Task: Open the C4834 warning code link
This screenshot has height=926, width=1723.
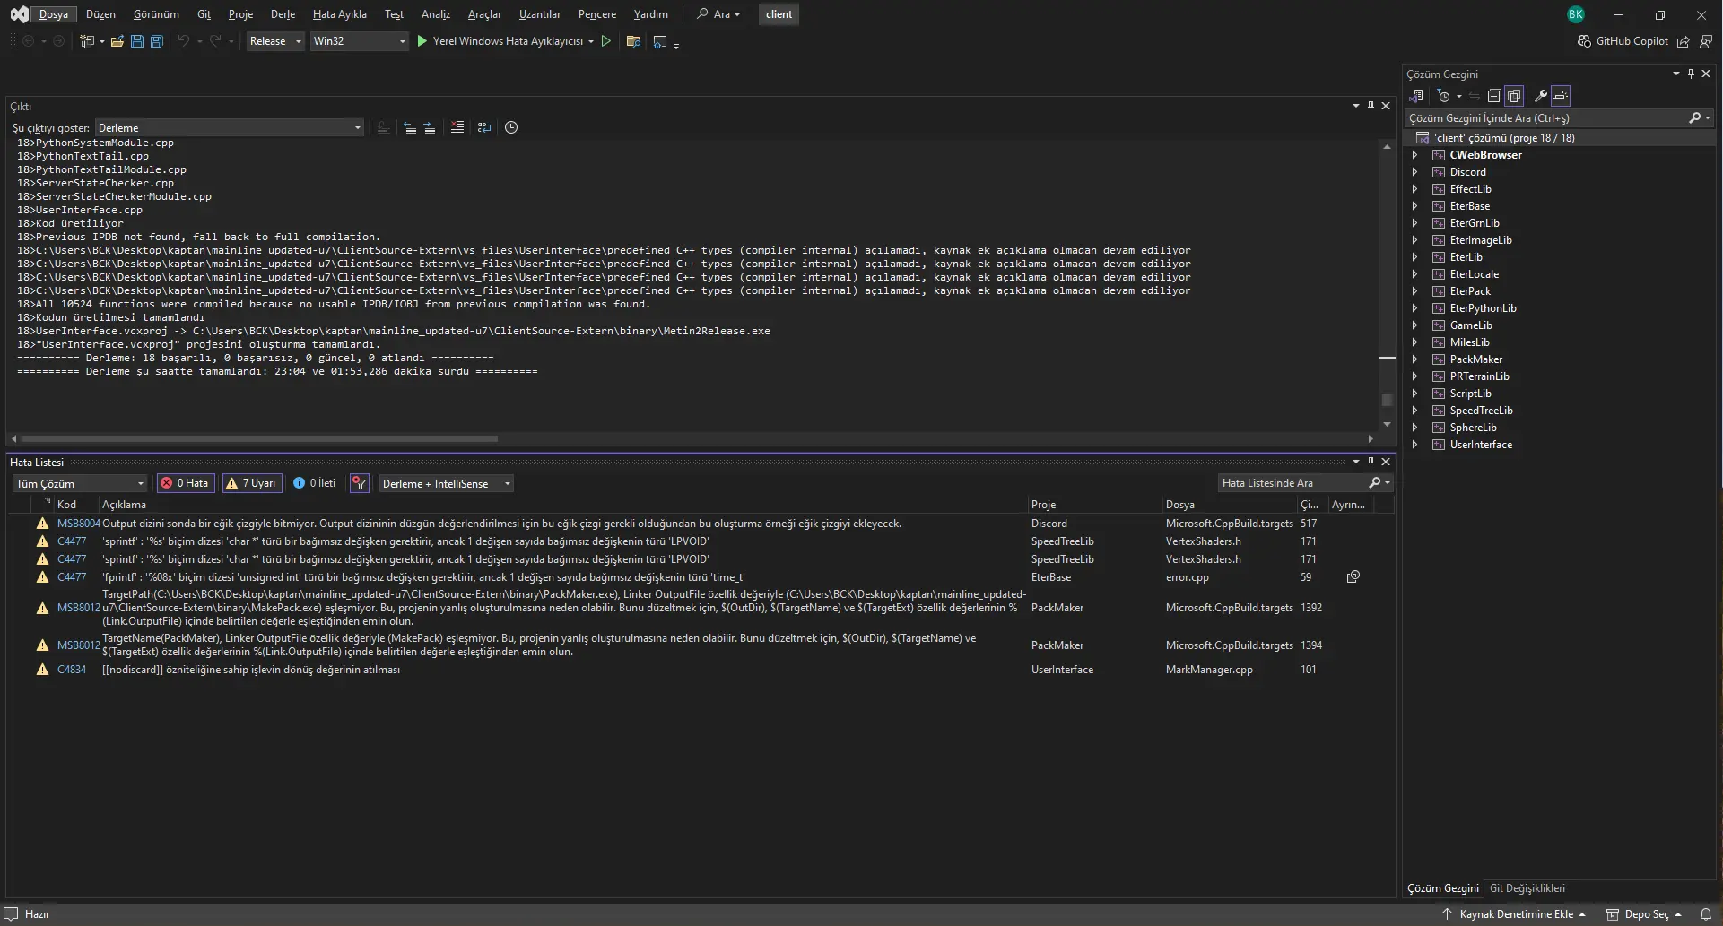Action: (72, 670)
